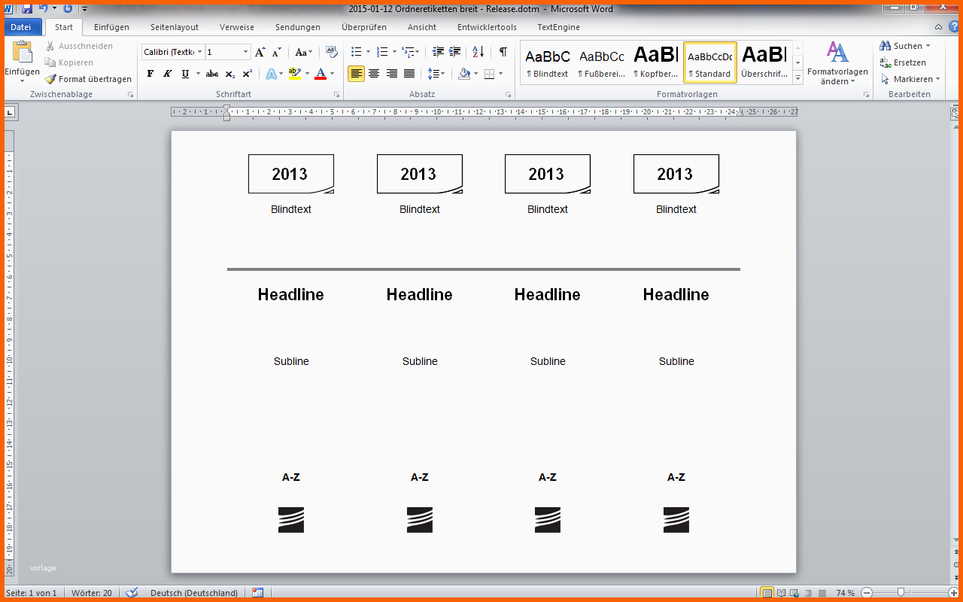963x602 pixels.
Task: Center-align the paragraph
Action: [374, 74]
